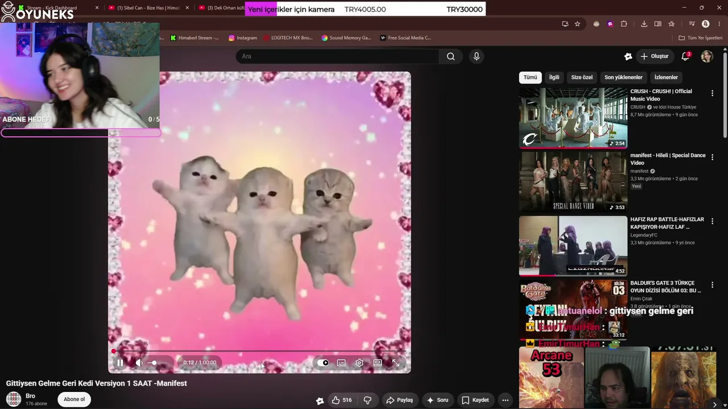Click the owl face extension icon

point(596,24)
